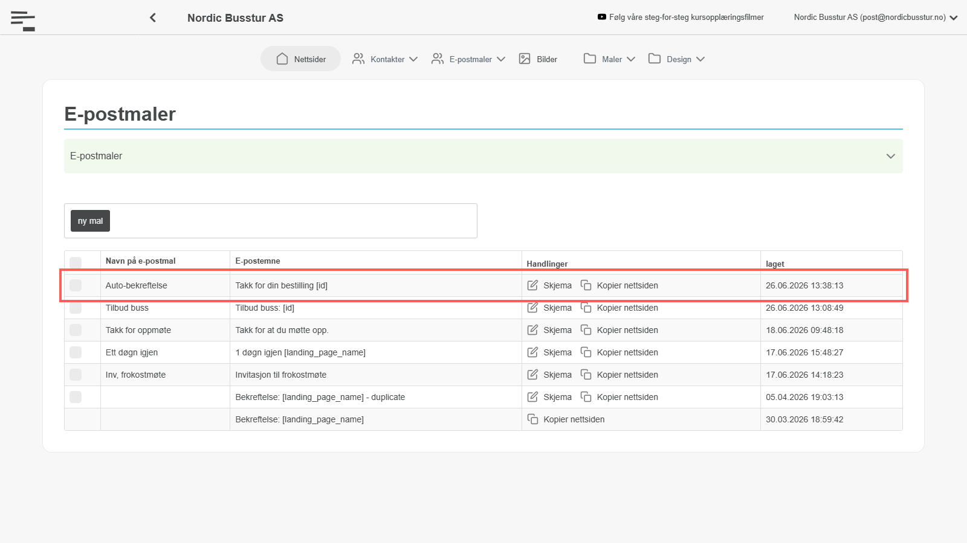Click Kopier nettsiden for Ett døgn igjen
This screenshot has width=967, height=543.
627,352
